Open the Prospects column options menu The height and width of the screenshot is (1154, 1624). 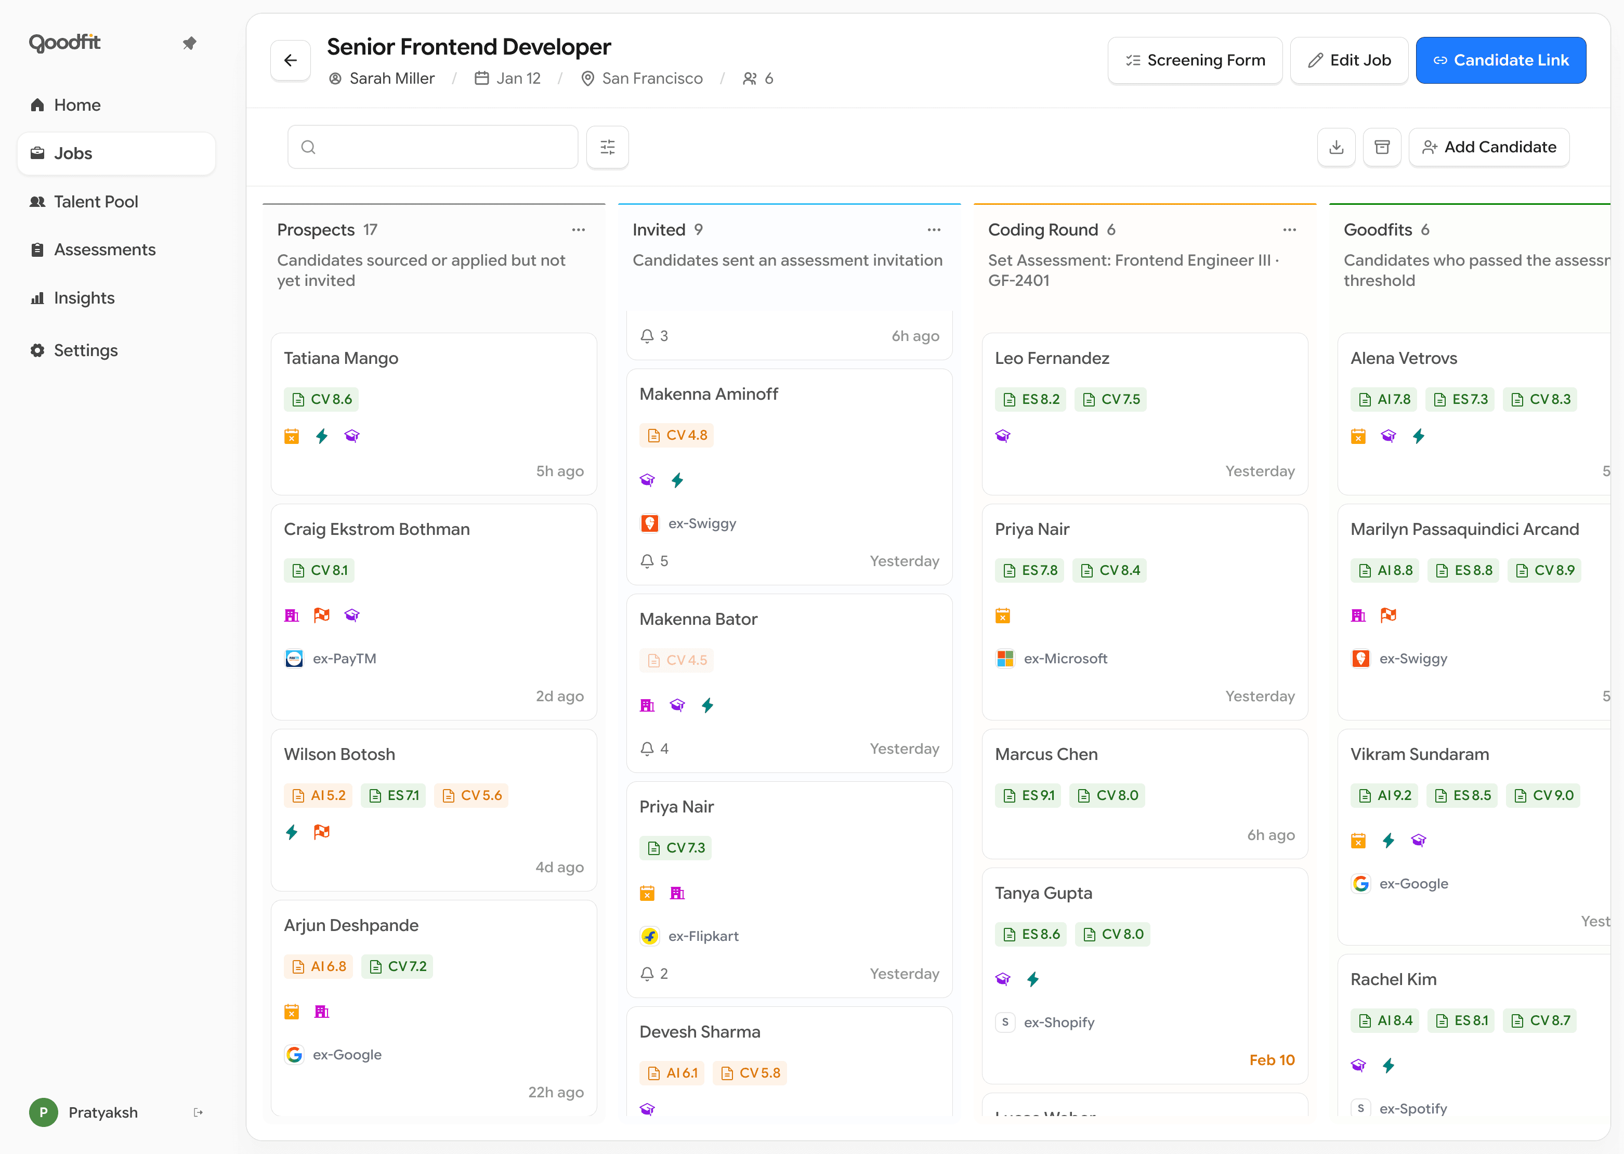click(x=578, y=230)
